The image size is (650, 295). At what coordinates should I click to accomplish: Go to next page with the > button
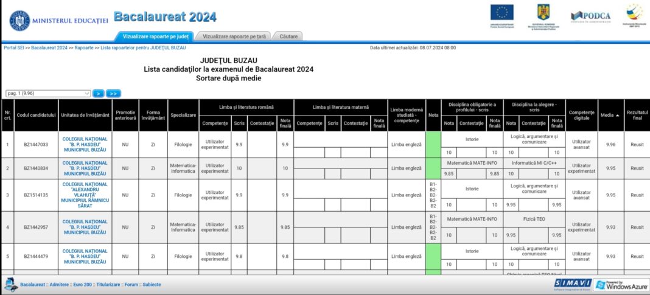click(x=98, y=94)
